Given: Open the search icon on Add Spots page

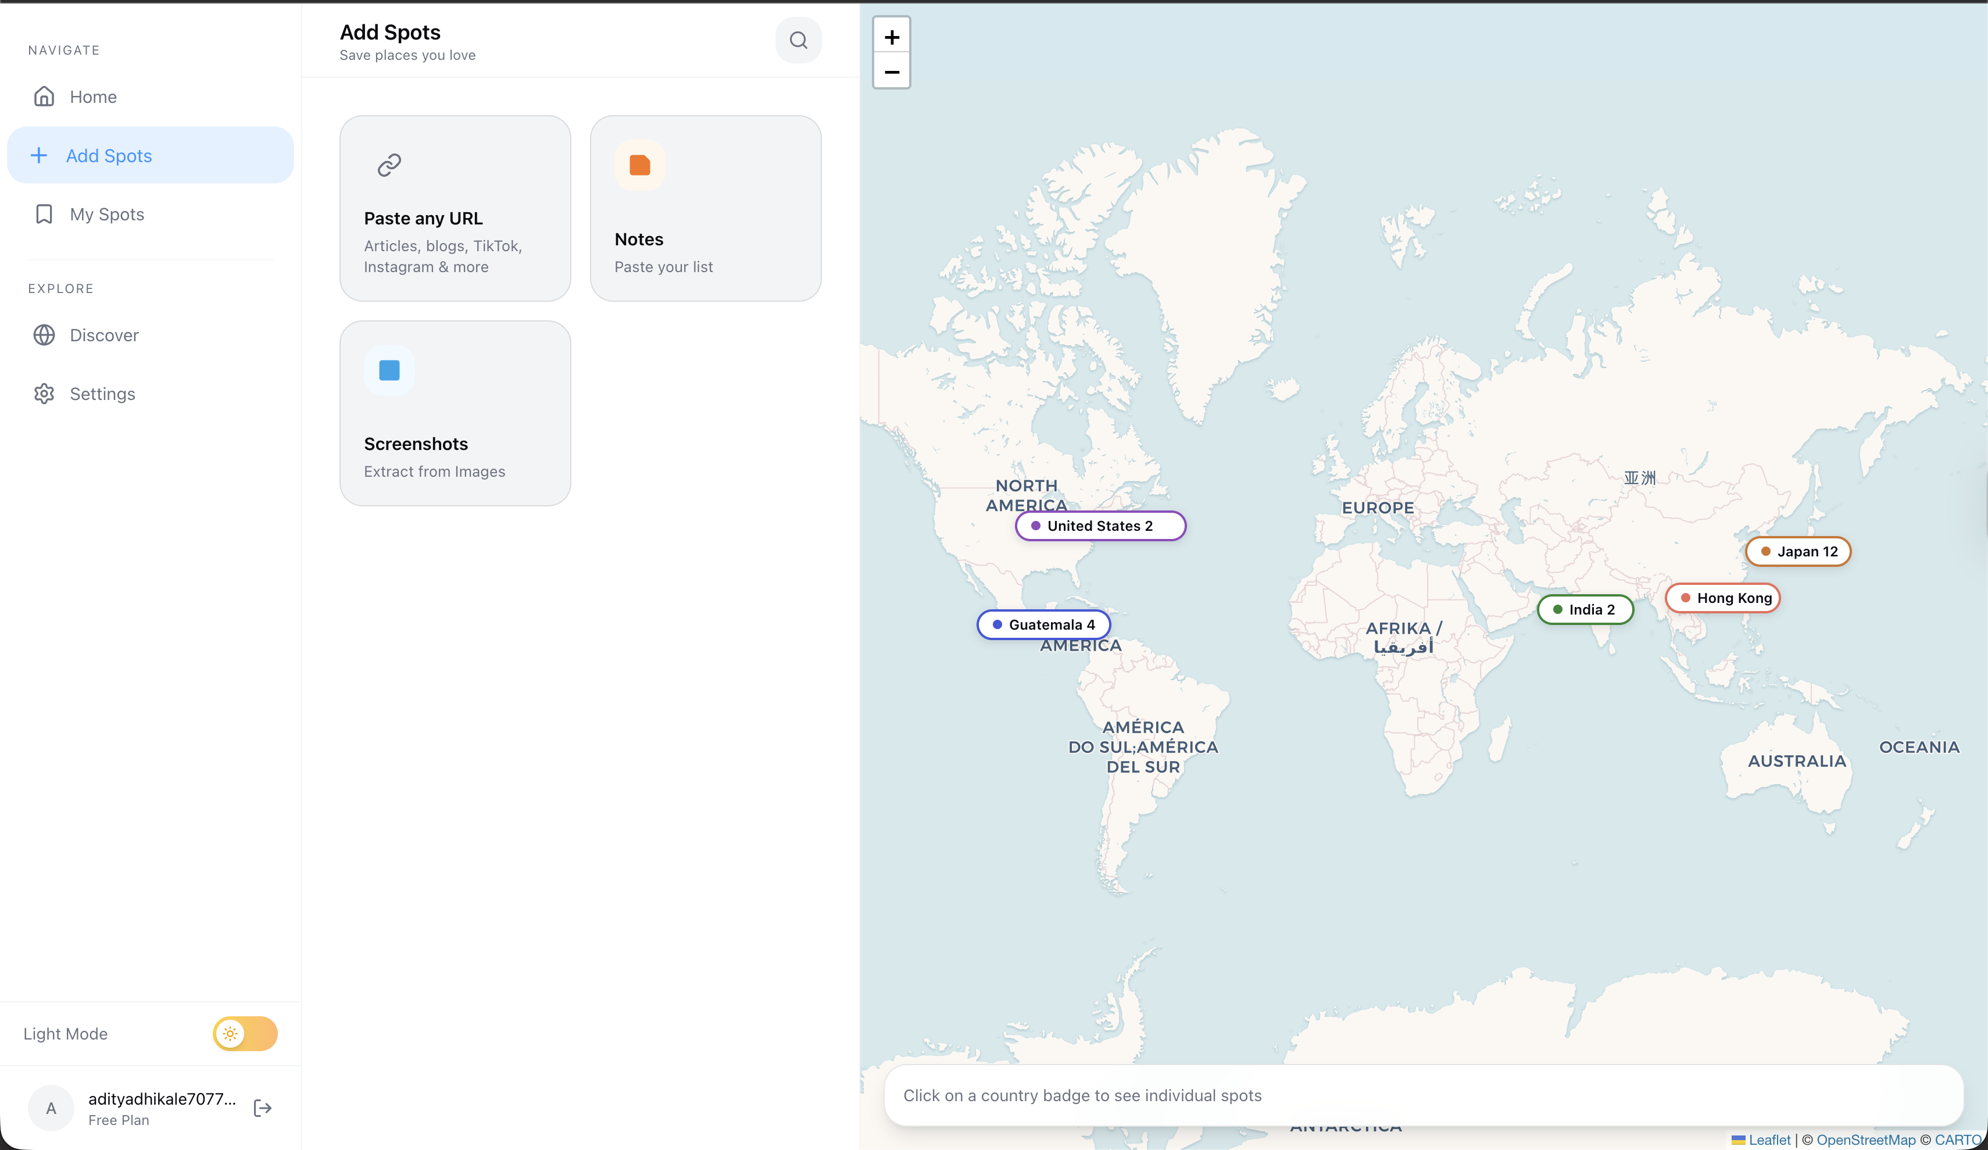Looking at the screenshot, I should click(x=798, y=40).
